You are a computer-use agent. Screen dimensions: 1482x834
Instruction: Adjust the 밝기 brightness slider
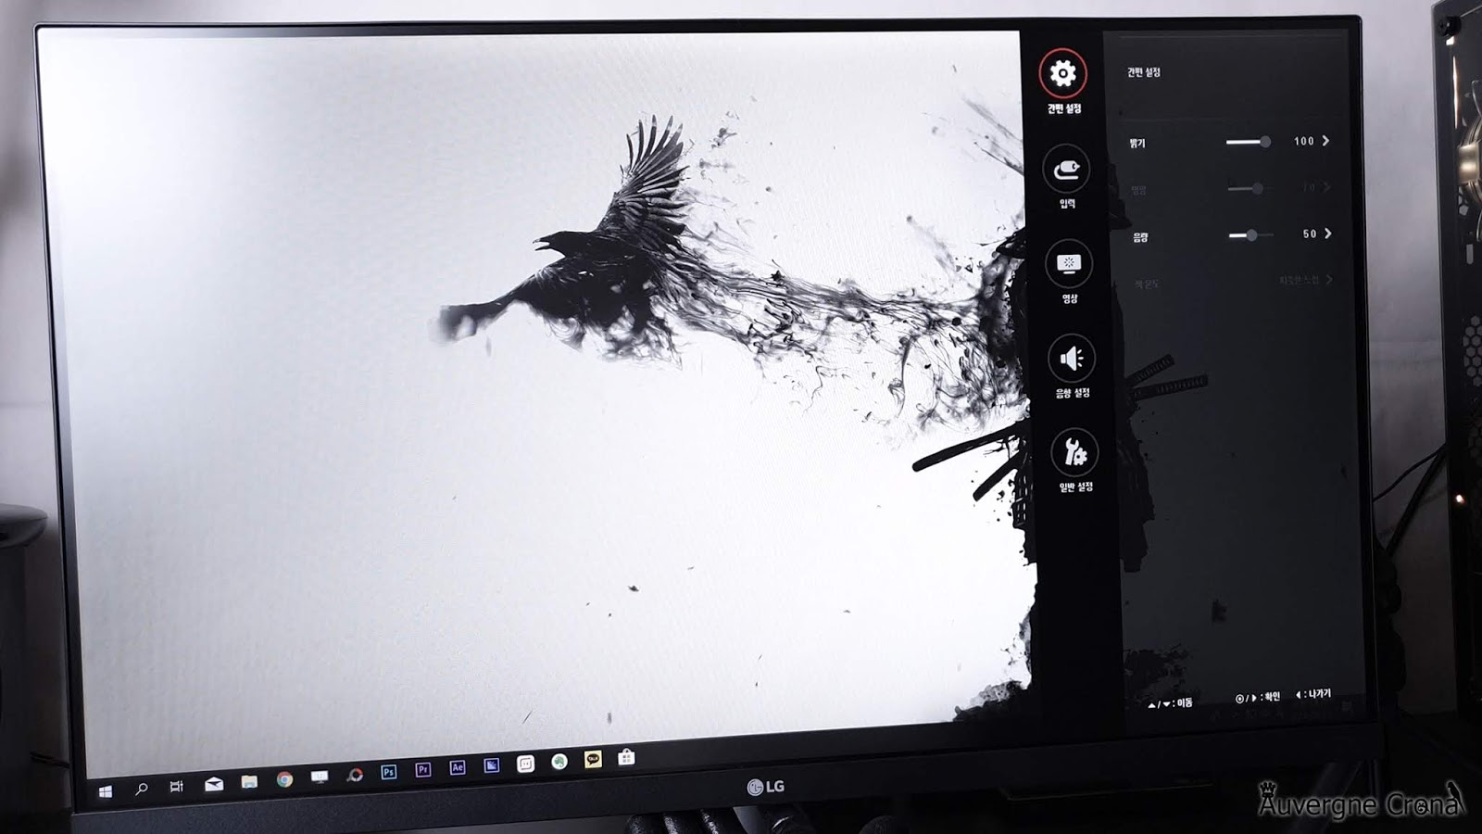(1249, 142)
